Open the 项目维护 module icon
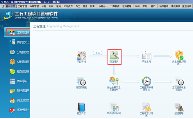The height and width of the screenshot is (119, 193). tap(114, 56)
